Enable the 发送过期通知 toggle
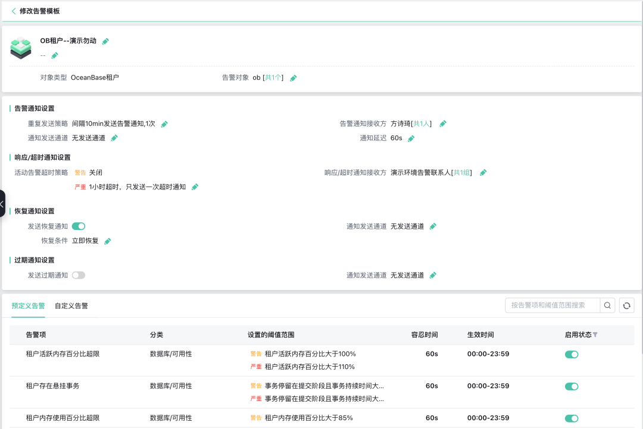 (x=78, y=275)
